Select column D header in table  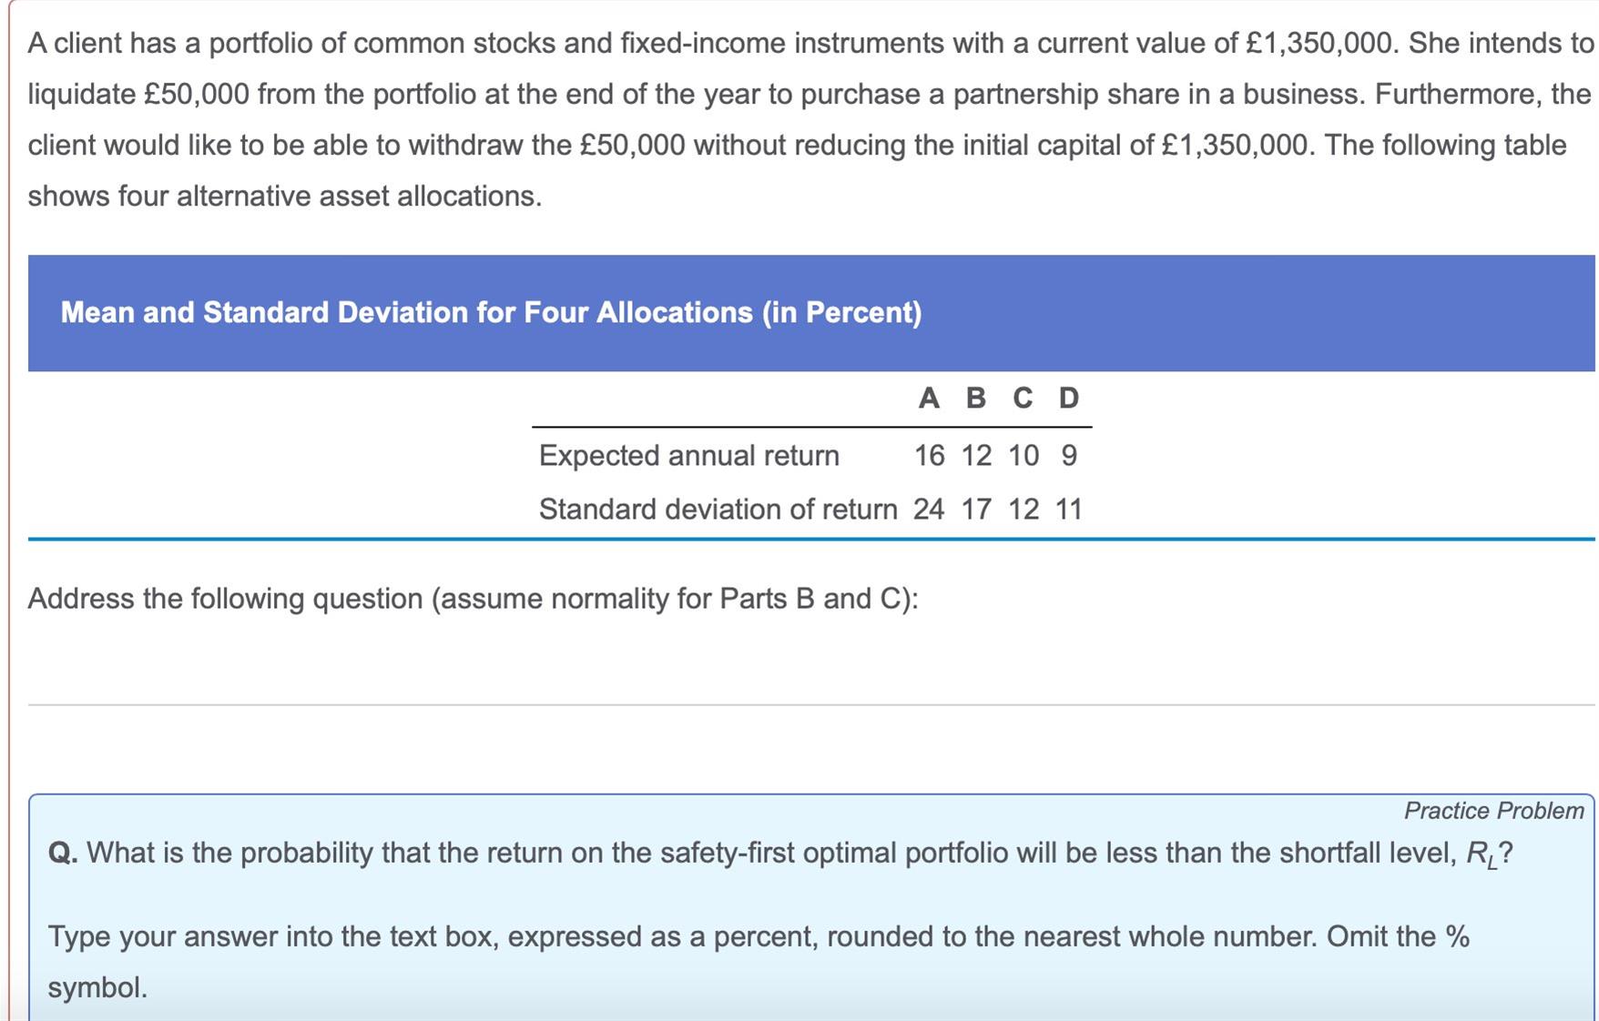(x=1069, y=398)
